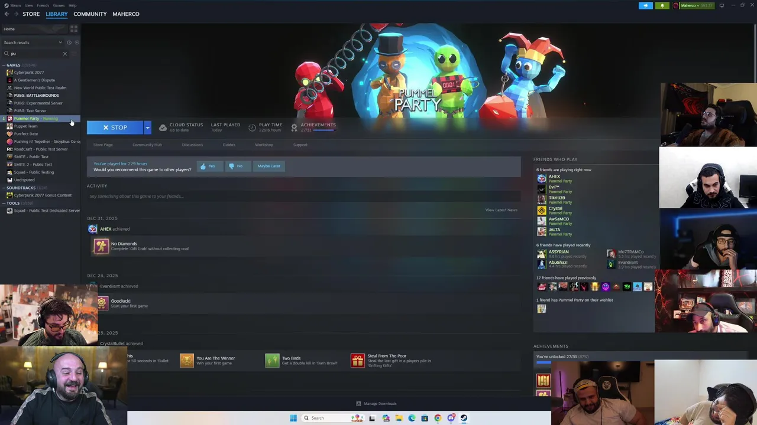Click the recent activity clock filter icon

coord(69,42)
